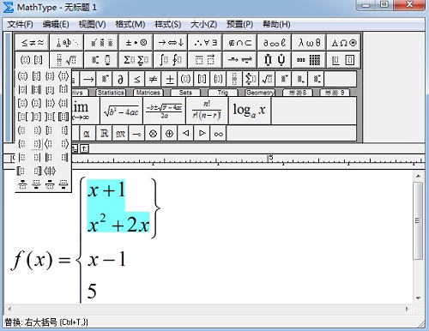Switch to the Sets tab
429x331 pixels.
coord(185,93)
